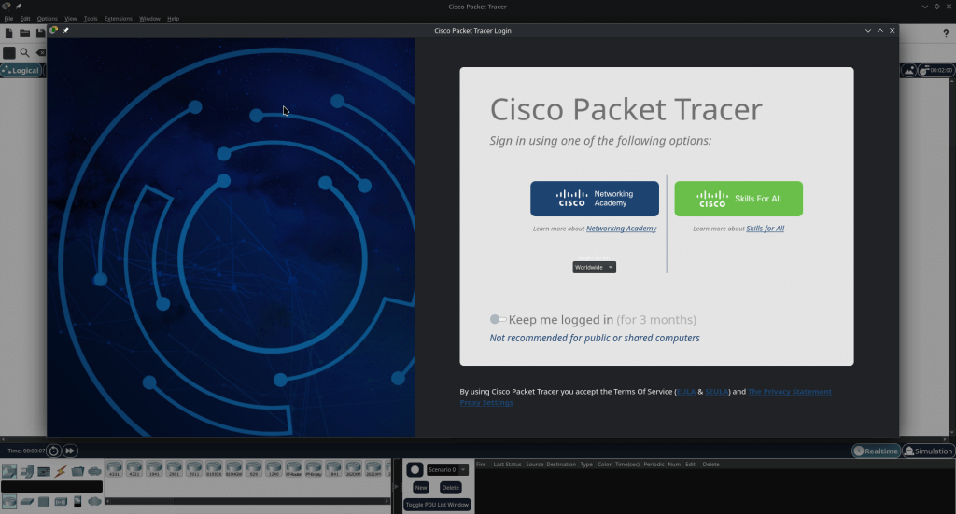Screen dimensions: 956x514
Task: Select the Multiuser Connection cloud icon
Action: click(x=94, y=471)
